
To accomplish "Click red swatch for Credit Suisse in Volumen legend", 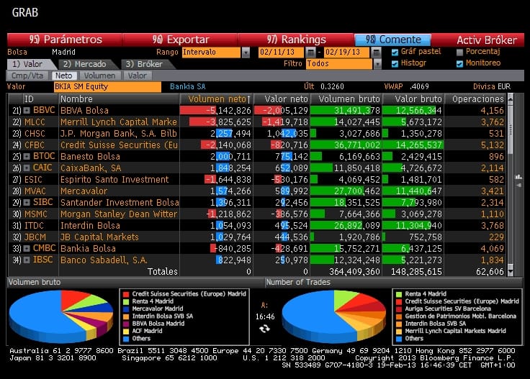I will click(x=126, y=294).
